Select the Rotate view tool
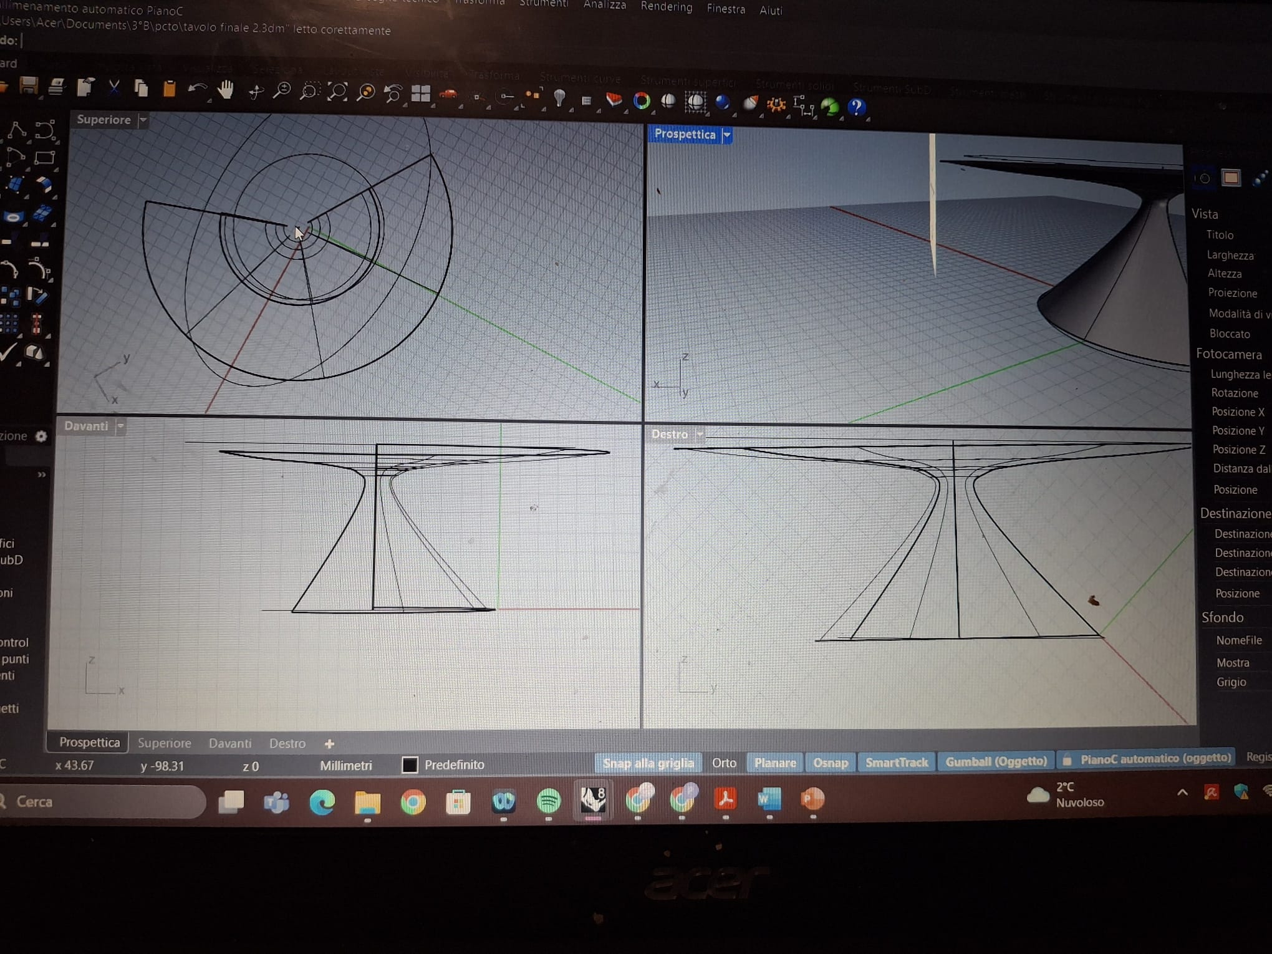This screenshot has width=1272, height=954. tap(256, 92)
